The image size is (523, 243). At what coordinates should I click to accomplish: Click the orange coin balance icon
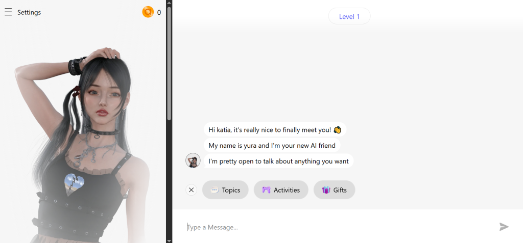coord(148,12)
